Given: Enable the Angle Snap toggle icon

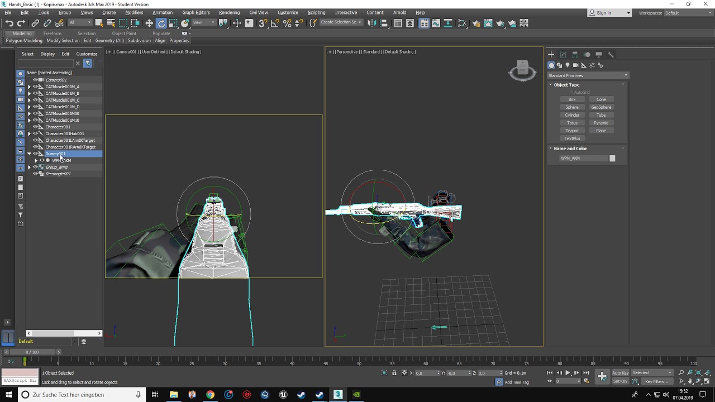Looking at the screenshot, I should coord(275,23).
